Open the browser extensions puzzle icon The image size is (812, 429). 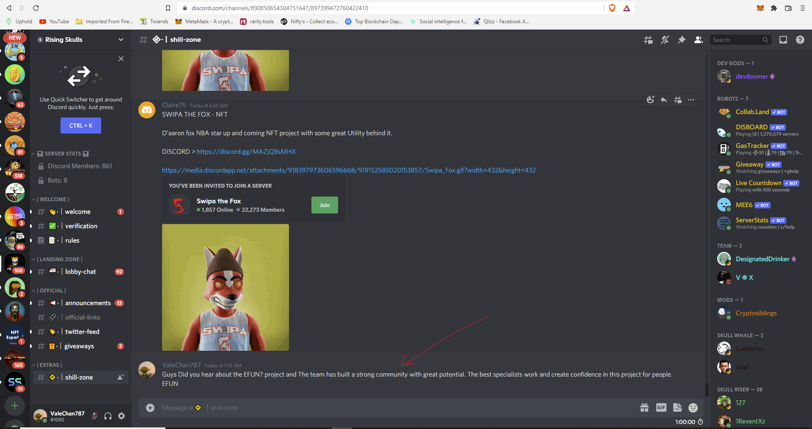[x=774, y=8]
